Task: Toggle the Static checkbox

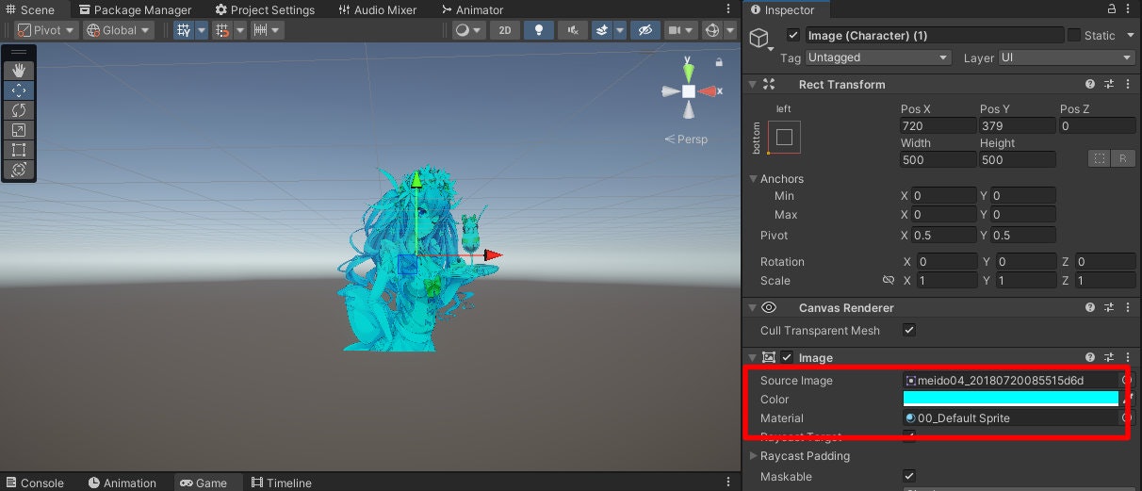Action: (1074, 35)
